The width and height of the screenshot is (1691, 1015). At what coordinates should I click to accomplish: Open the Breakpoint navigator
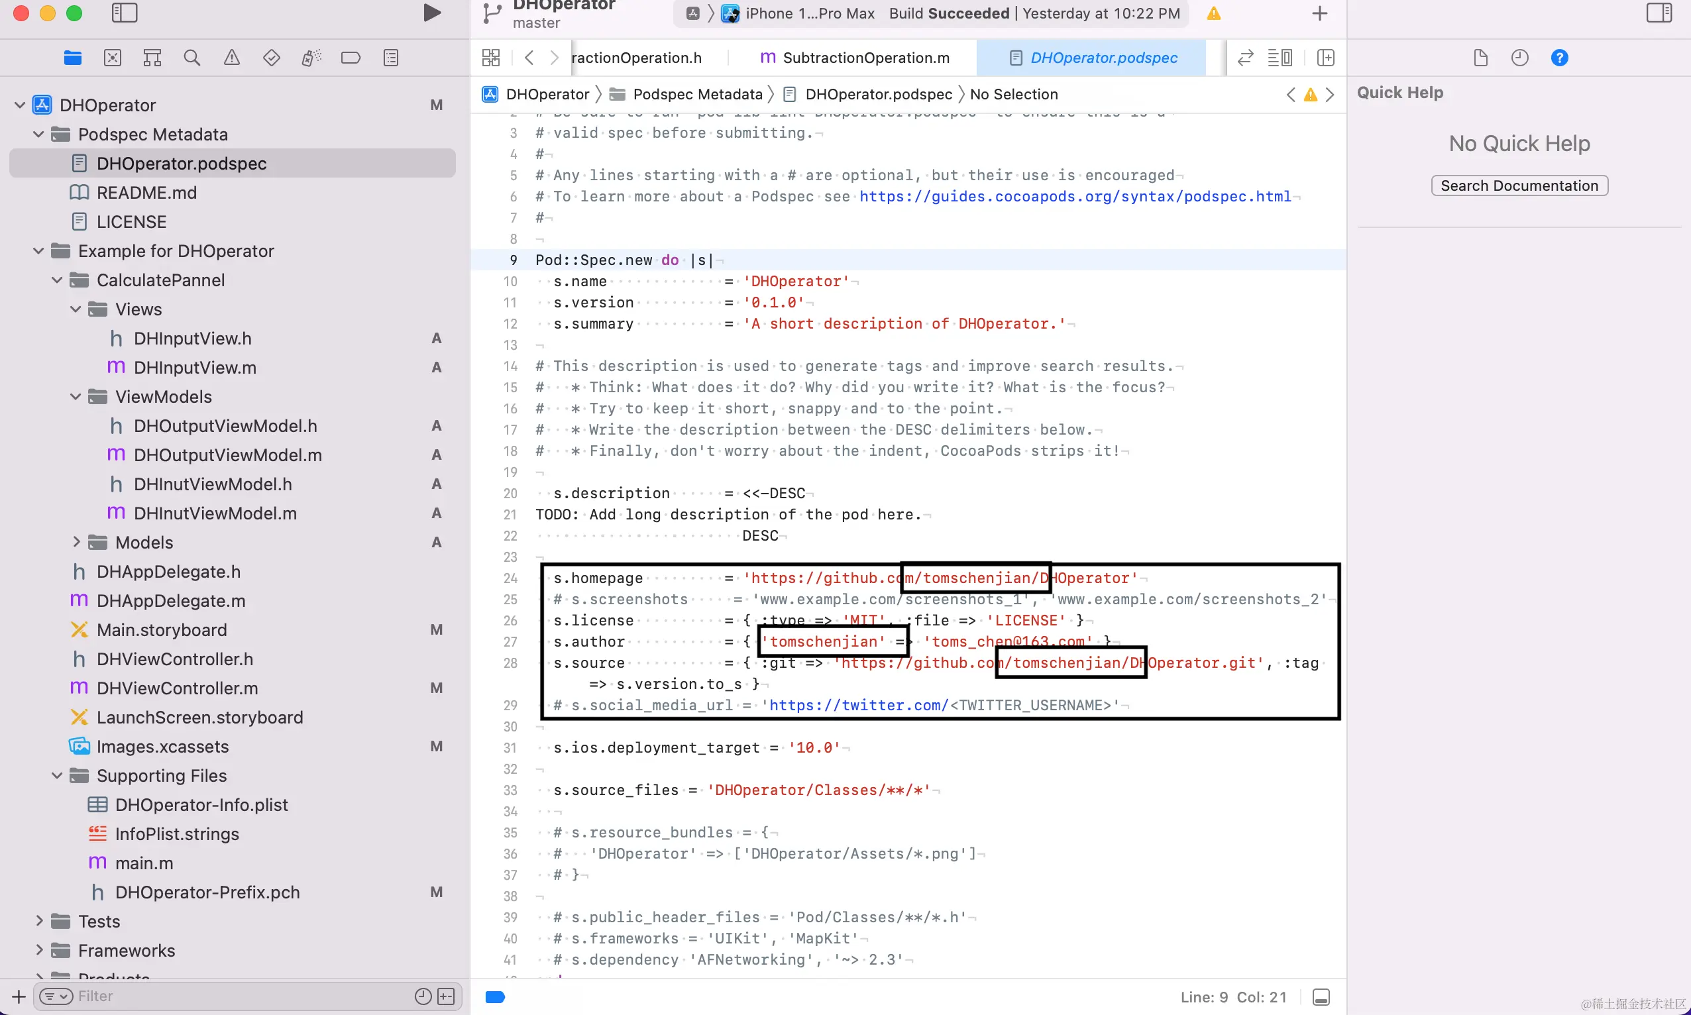coord(351,58)
